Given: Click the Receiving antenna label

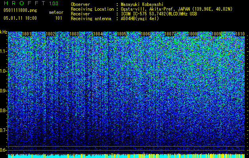Looking at the screenshot, I should click(91, 19).
